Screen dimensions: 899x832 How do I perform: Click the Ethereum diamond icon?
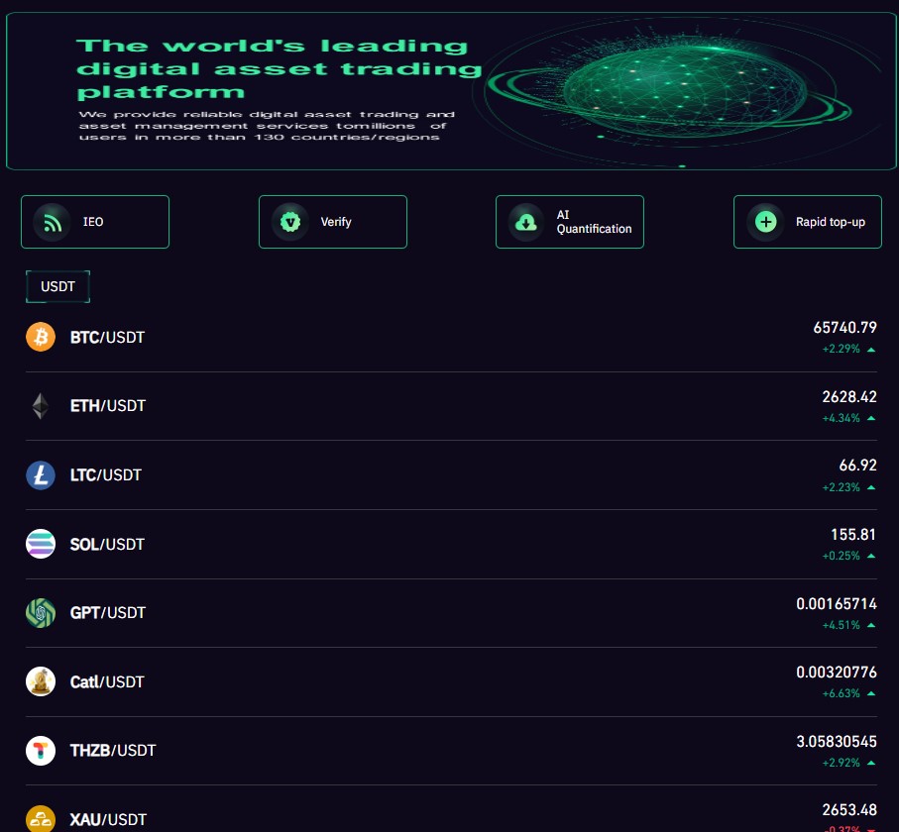(40, 406)
